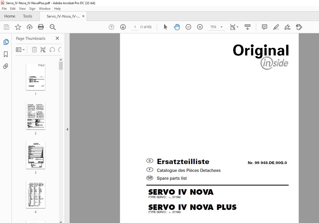This screenshot has width=319, height=223.
Task: Activate the Hand pan tool
Action: (177, 27)
